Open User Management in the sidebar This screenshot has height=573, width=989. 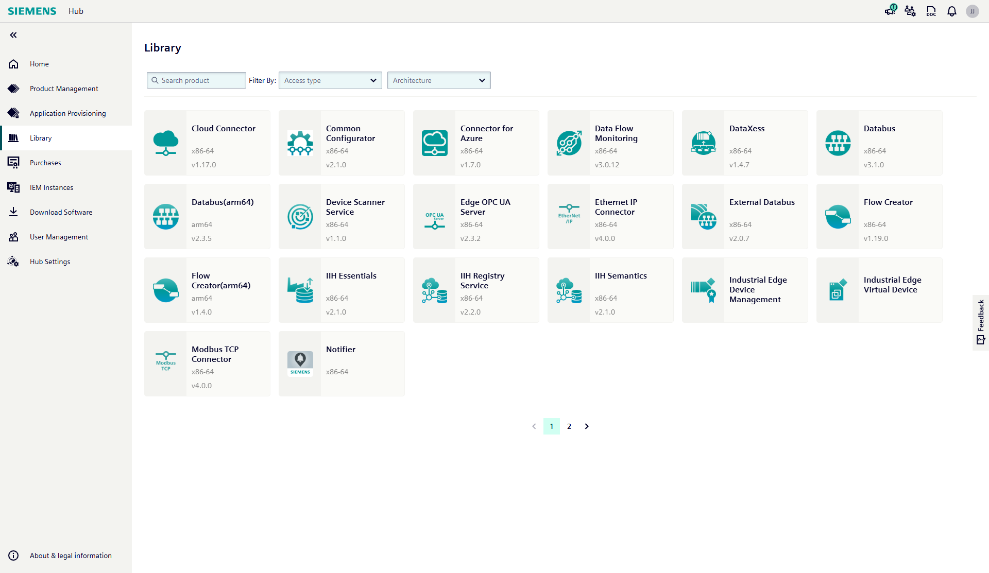click(66, 237)
